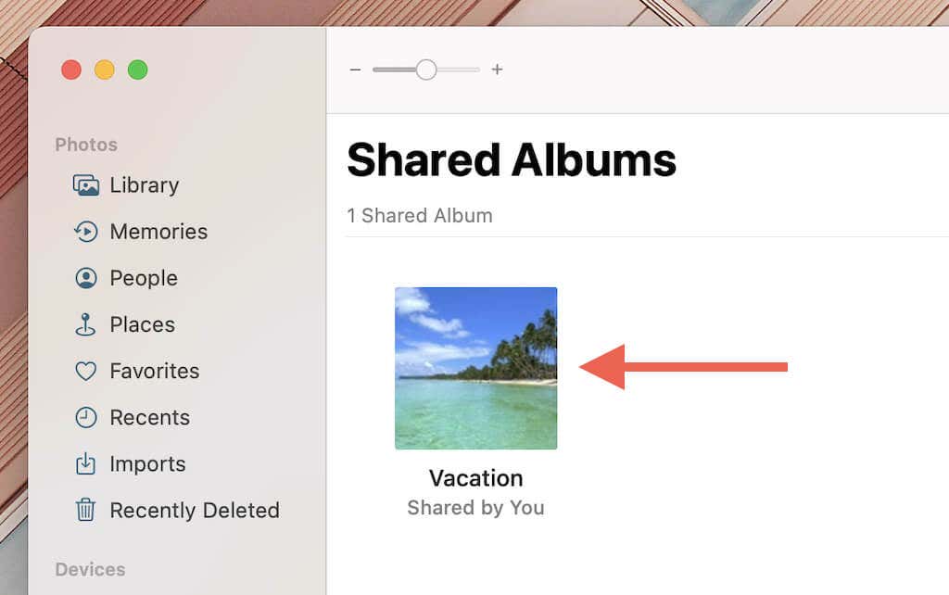The height and width of the screenshot is (595, 949).
Task: Click the Memories icon in sidebar
Action: point(86,232)
